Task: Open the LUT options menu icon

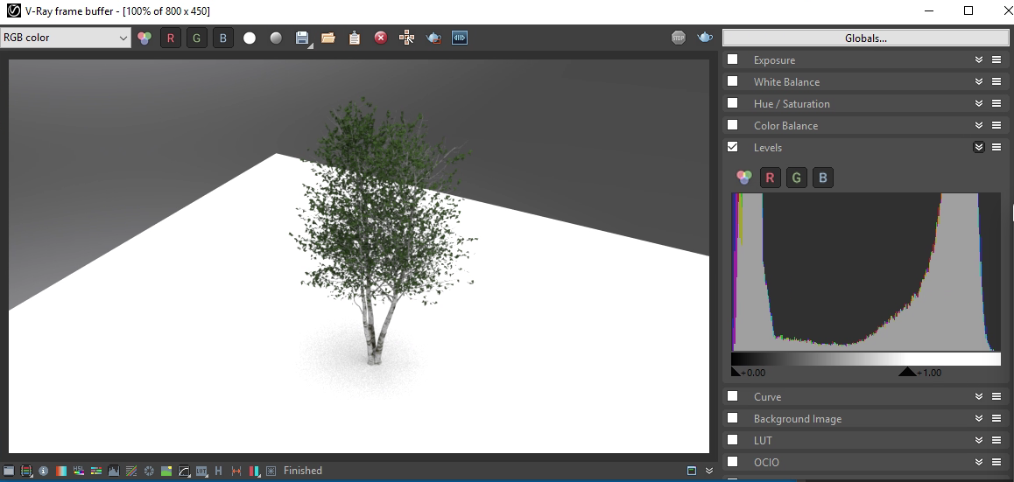Action: click(996, 441)
